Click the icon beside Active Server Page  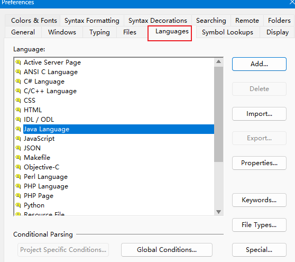(18, 62)
